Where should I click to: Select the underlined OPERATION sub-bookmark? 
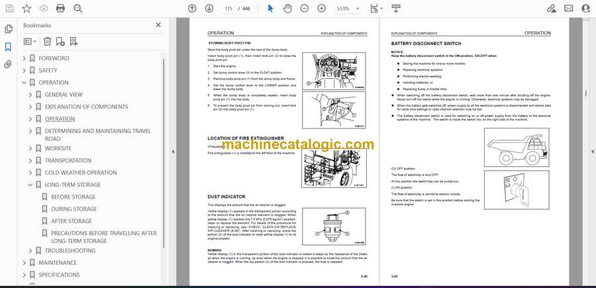click(60, 119)
